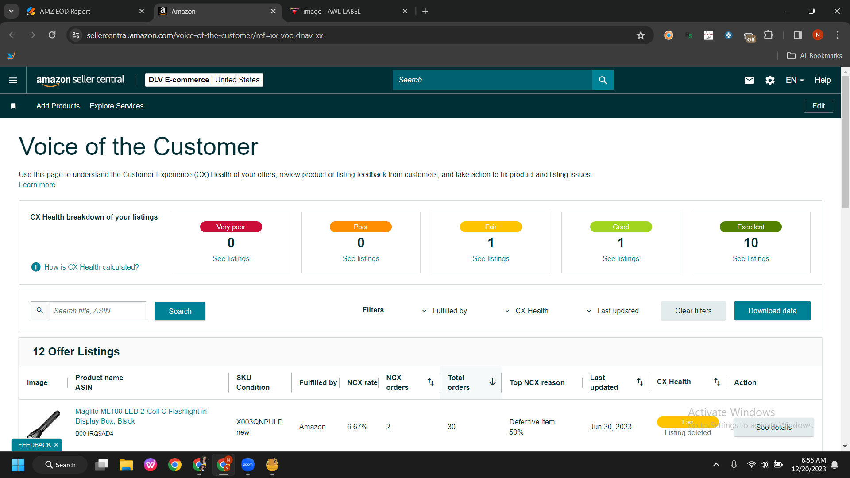This screenshot has width=850, height=478.
Task: Open Zoom from taskbar
Action: coord(248,465)
